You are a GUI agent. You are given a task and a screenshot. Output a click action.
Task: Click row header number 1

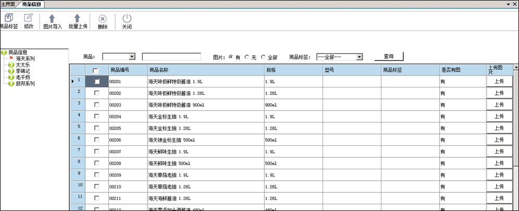(x=77, y=81)
